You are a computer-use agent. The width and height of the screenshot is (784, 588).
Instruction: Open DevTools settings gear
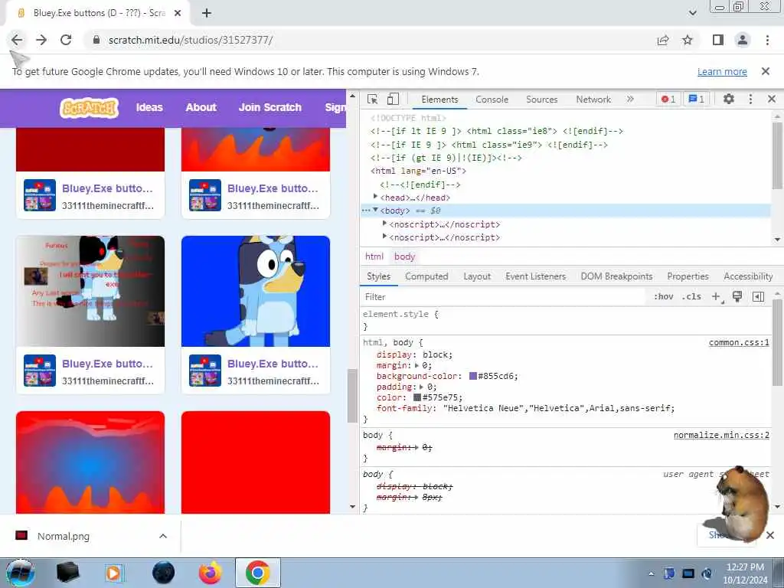(x=729, y=99)
